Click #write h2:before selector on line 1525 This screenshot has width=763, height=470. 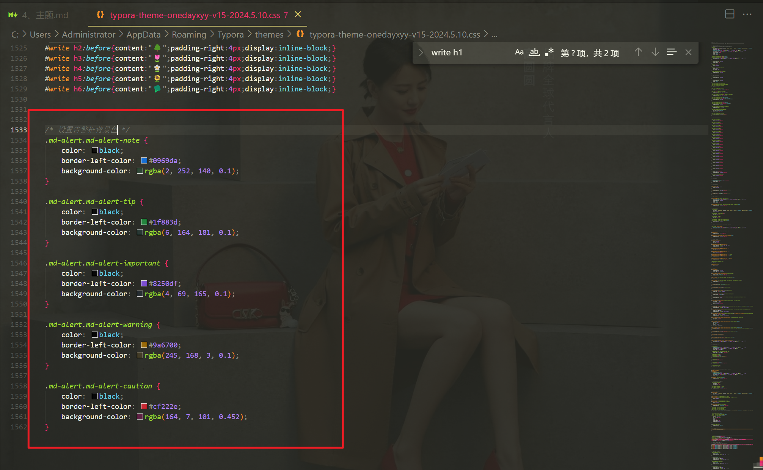[78, 48]
